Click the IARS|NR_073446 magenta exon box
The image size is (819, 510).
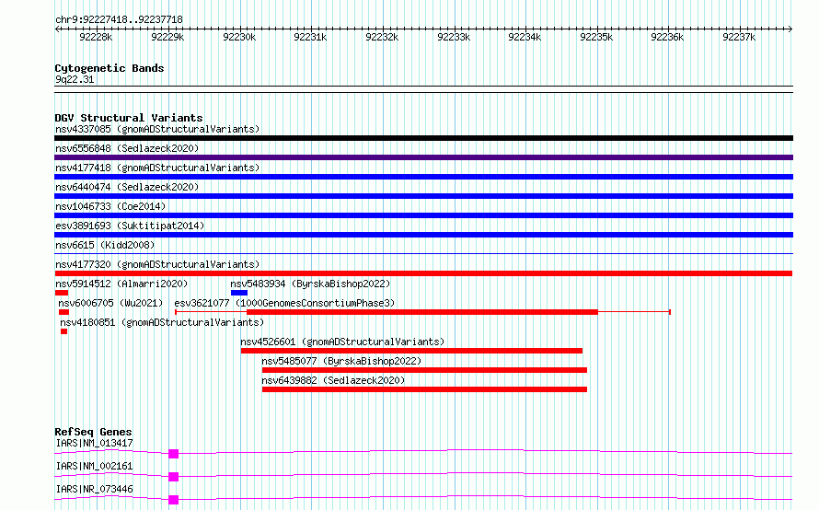173,500
